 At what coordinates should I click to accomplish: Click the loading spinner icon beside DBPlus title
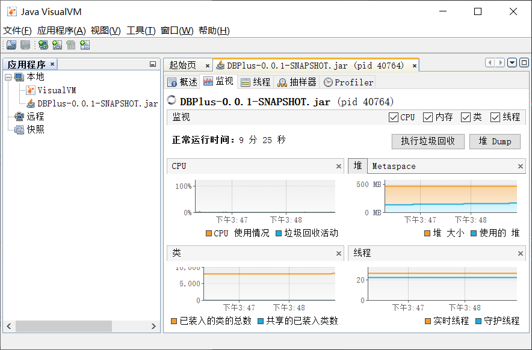click(x=172, y=100)
